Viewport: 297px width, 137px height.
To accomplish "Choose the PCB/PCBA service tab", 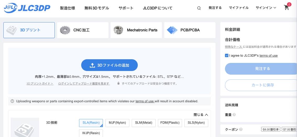I will click(190, 30).
